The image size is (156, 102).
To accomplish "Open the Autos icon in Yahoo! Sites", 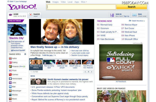I will coord(10,58).
